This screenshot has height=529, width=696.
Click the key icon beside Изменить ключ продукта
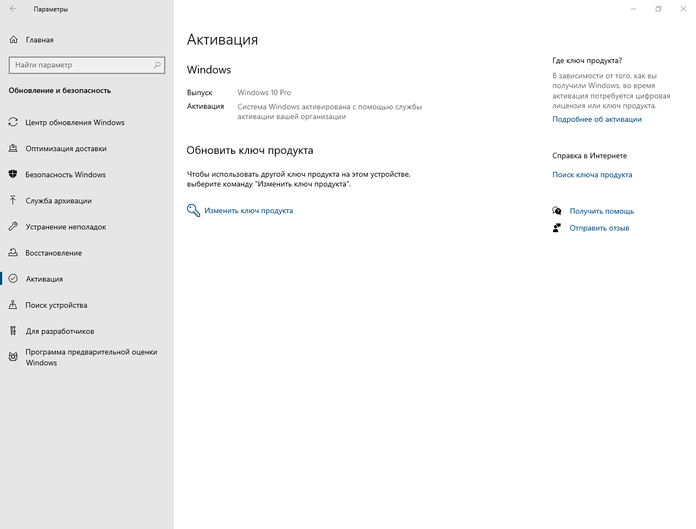194,210
